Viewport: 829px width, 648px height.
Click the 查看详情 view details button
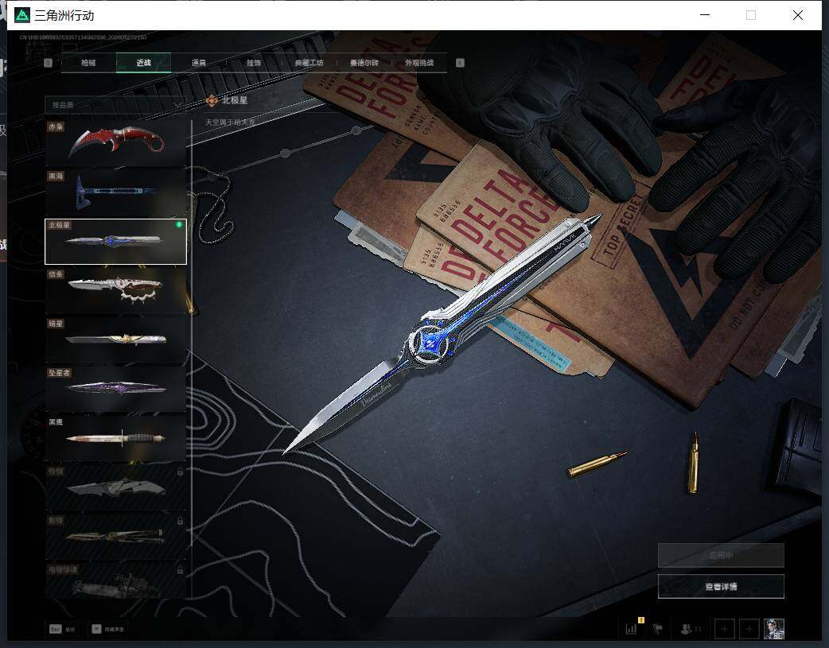point(721,586)
